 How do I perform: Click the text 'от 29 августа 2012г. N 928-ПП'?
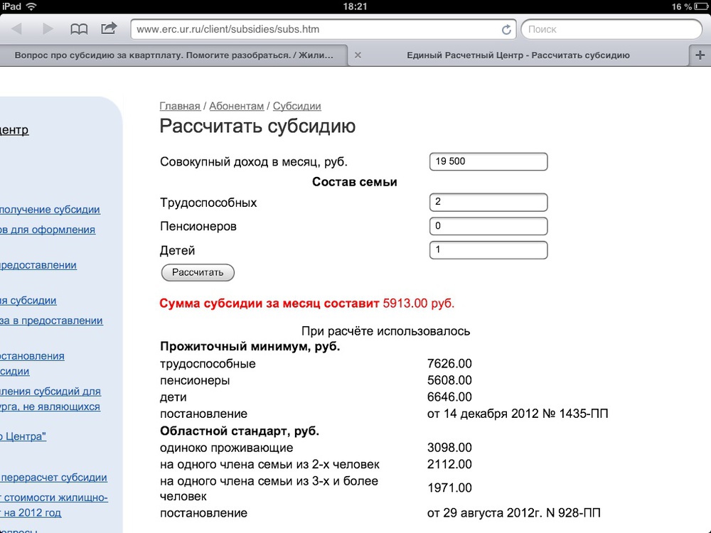click(x=514, y=512)
